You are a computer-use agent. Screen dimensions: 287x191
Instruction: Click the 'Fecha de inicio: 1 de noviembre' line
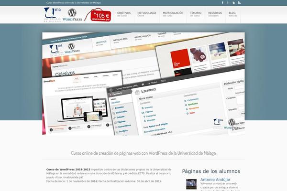point(104,181)
